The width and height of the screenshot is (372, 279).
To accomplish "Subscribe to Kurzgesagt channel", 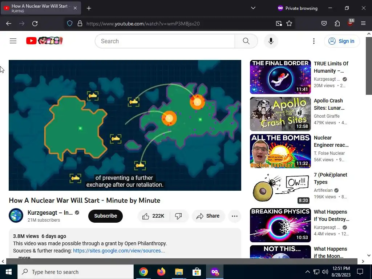I will [105, 216].
